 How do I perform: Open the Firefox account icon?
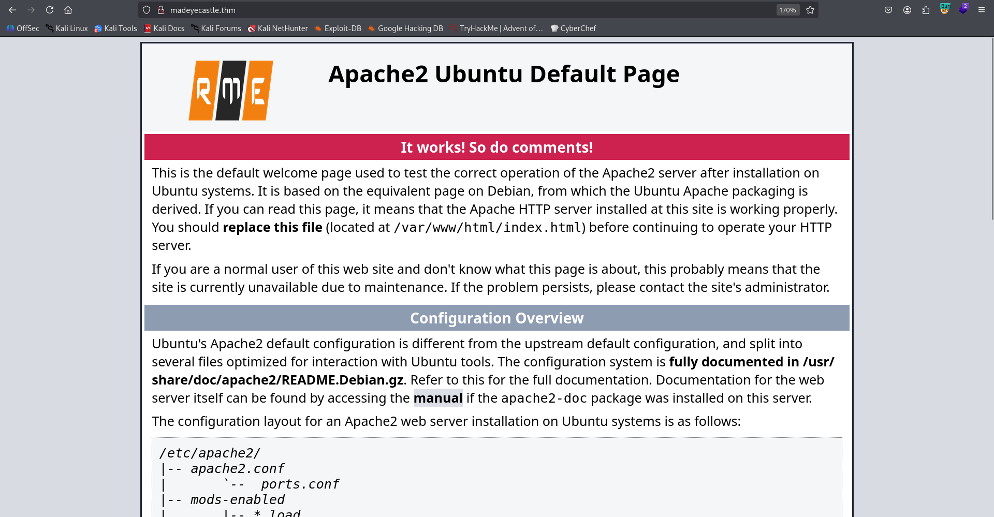pyautogui.click(x=907, y=10)
